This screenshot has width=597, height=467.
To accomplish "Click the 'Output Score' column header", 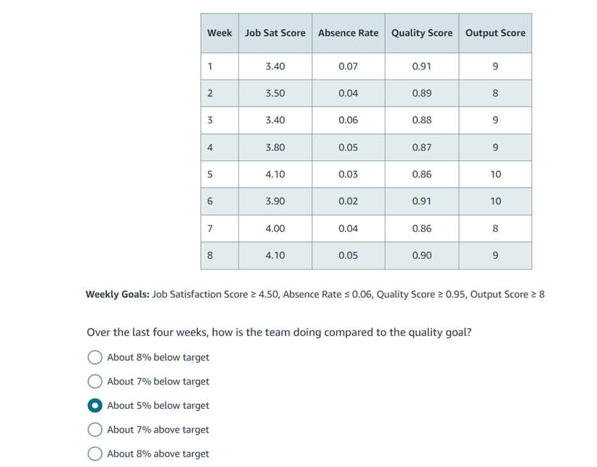I will coord(495,33).
